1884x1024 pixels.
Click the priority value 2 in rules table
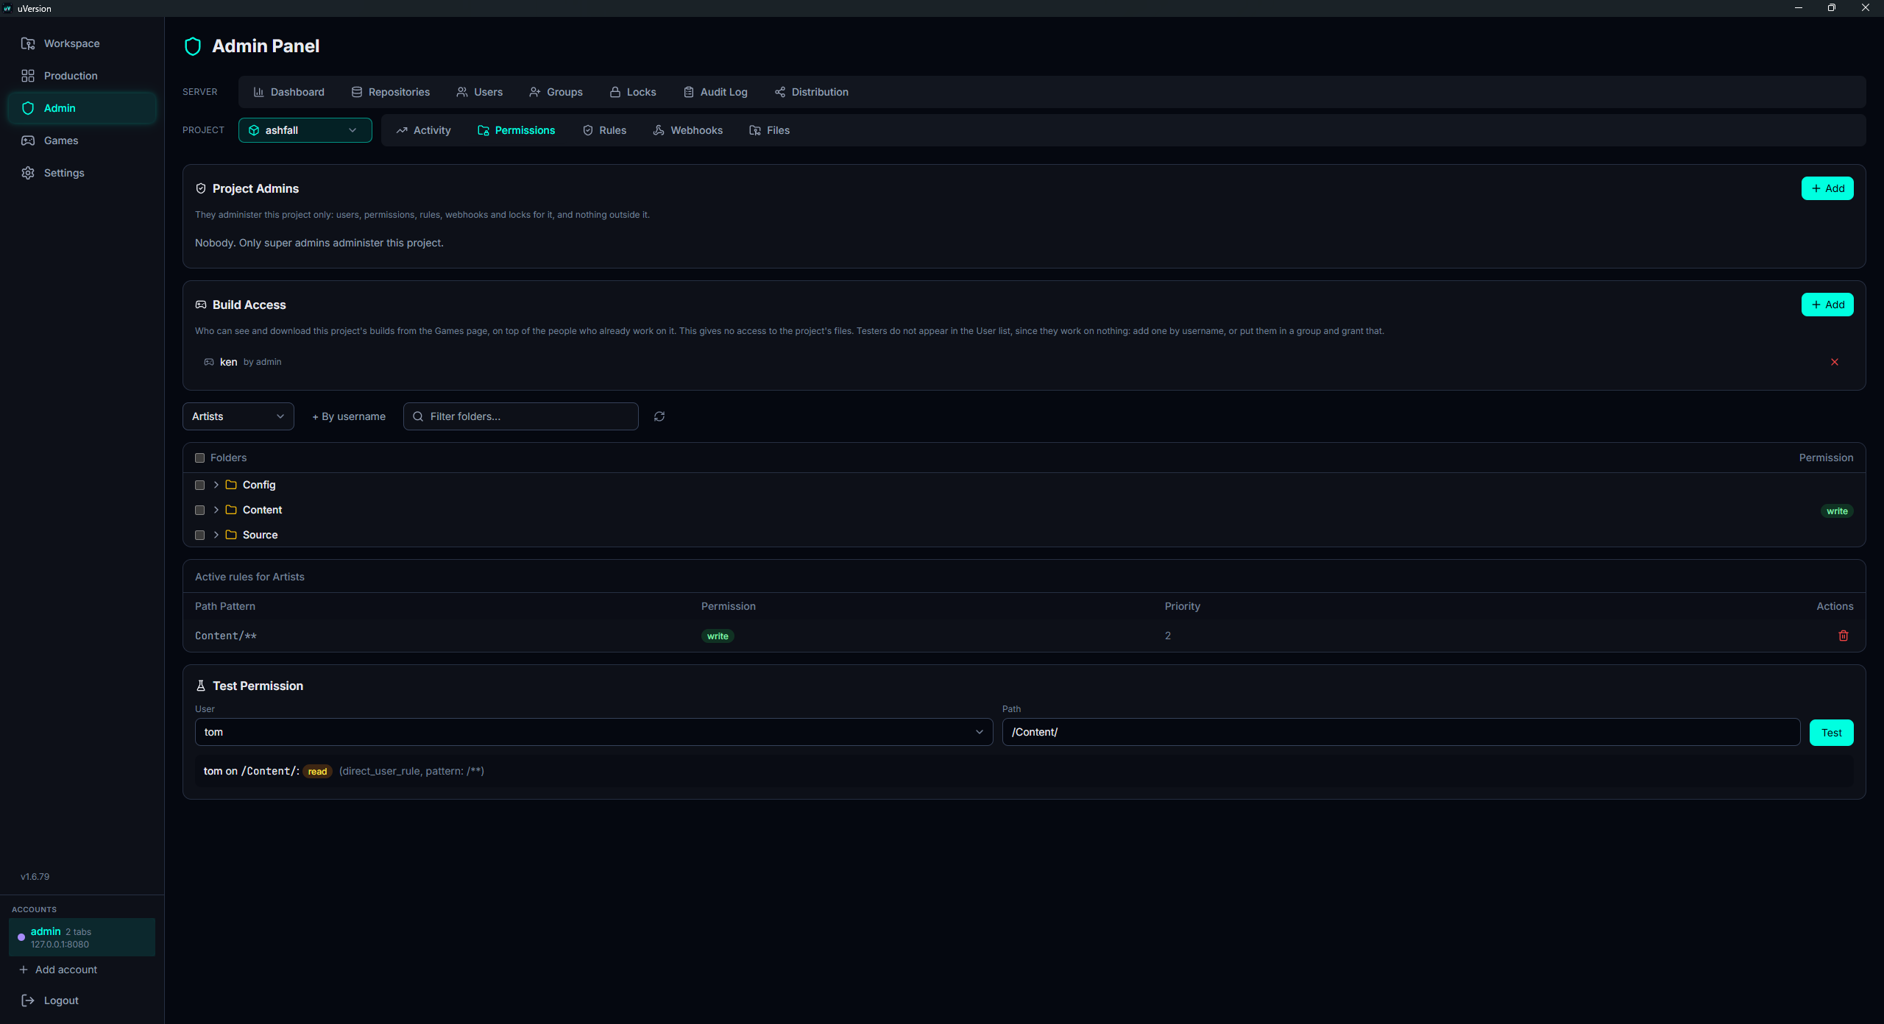[x=1168, y=636]
